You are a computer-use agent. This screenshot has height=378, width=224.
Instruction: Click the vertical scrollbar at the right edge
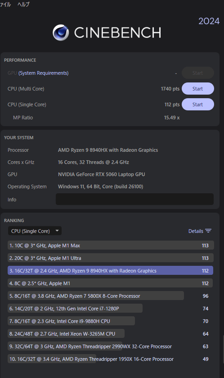pos(223,350)
